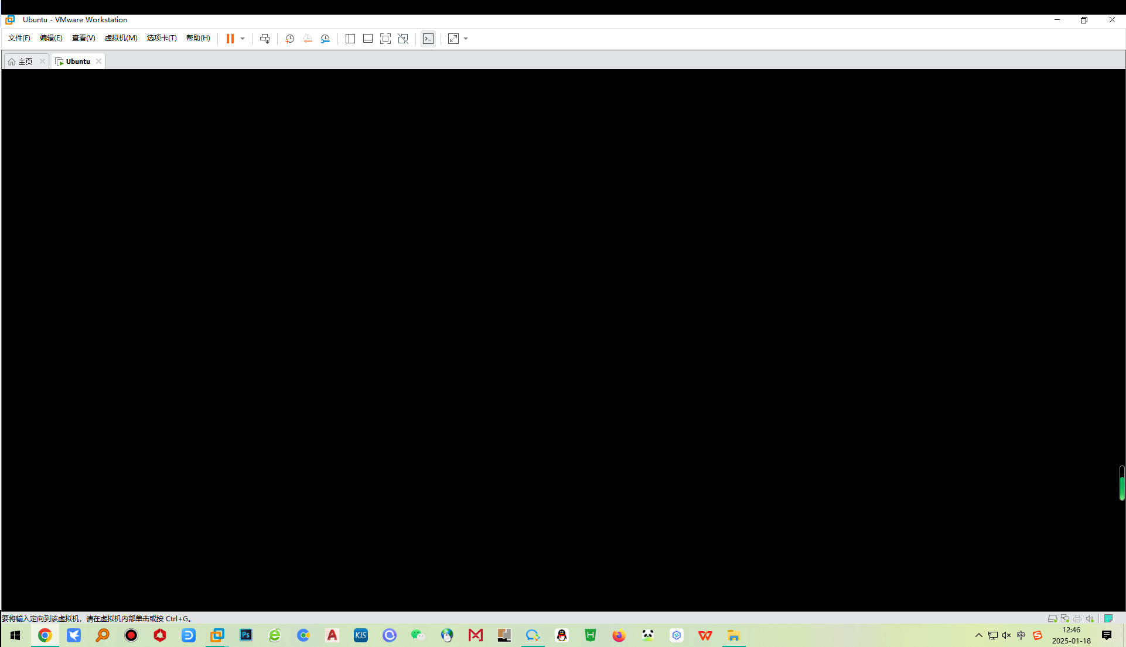Toggle Unity mode icon
1126x647 pixels.
(403, 39)
